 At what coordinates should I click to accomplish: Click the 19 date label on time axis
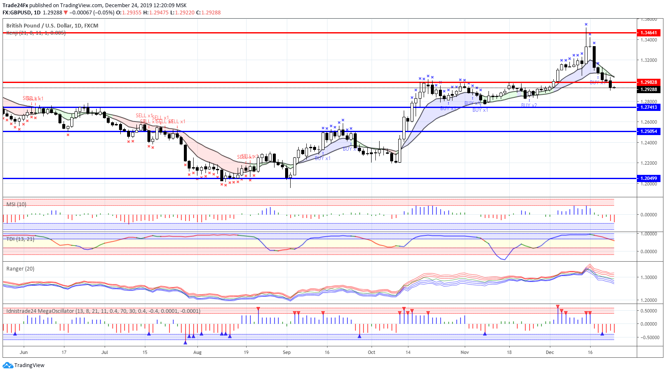pos(246,352)
